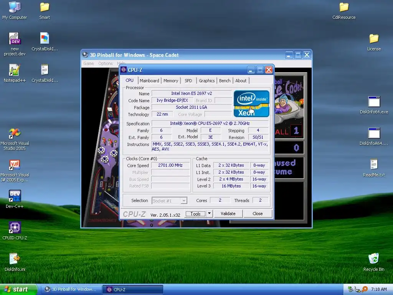Select the ReadMe.txt file icon
This screenshot has height=295, width=393.
374,168
